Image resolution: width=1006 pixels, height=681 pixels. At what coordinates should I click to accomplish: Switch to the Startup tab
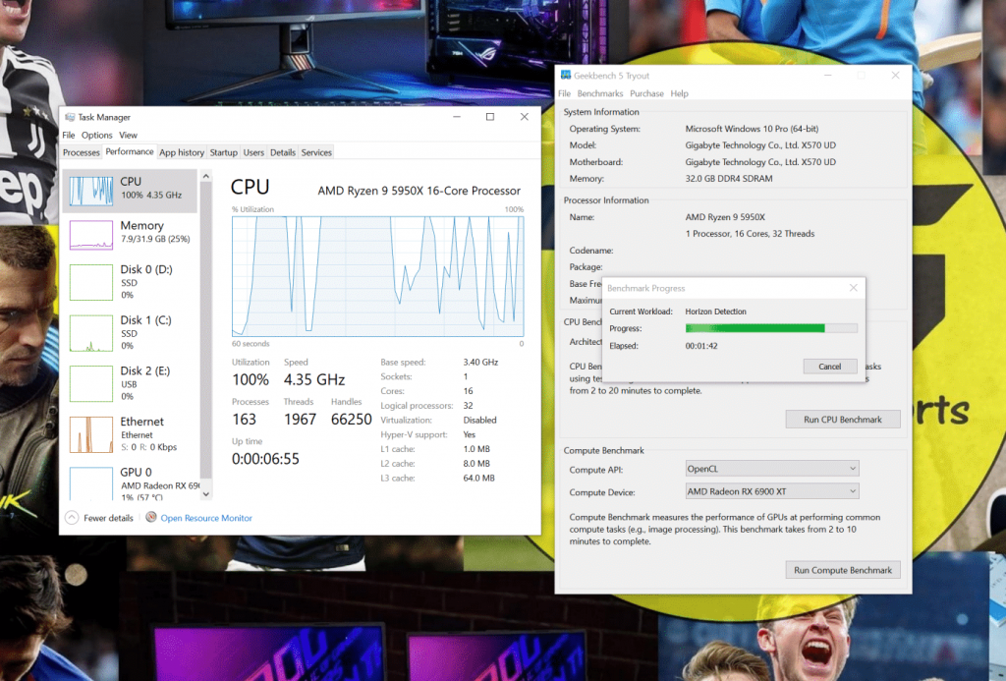point(224,152)
